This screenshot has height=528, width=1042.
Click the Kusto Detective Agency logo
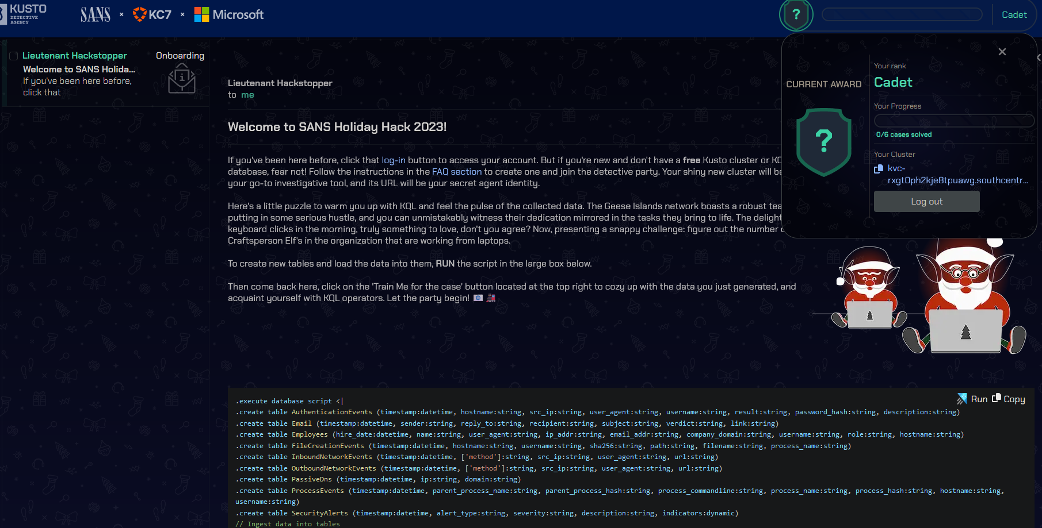24,14
